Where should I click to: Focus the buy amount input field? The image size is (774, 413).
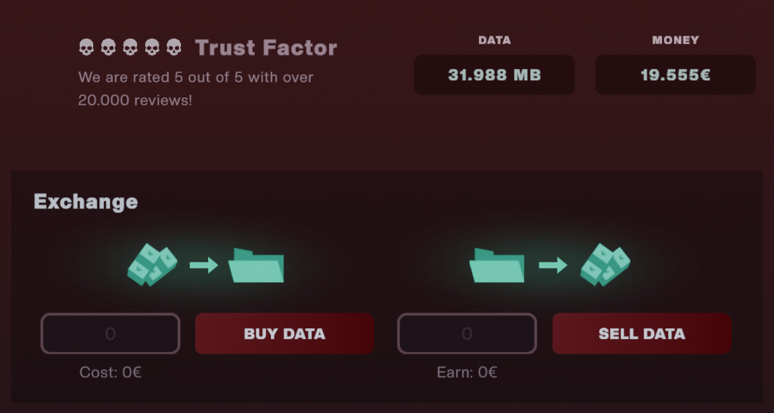coord(110,333)
